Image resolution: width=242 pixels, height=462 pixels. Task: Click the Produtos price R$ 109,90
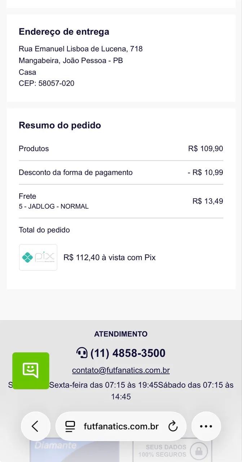click(x=206, y=148)
